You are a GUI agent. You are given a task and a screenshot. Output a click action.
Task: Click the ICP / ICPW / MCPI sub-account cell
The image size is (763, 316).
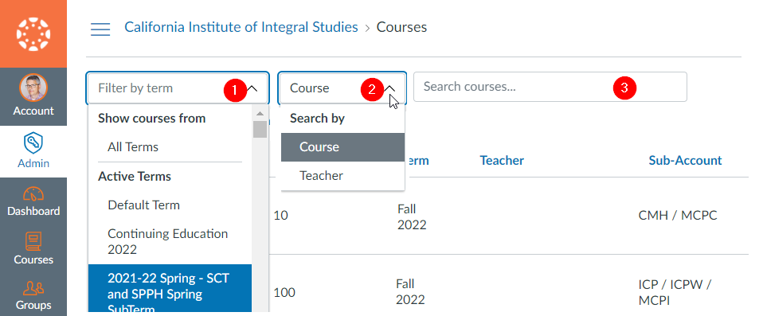click(x=675, y=292)
